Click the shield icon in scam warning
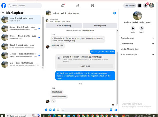The height and width of the screenshot is (117, 158). [59, 58]
